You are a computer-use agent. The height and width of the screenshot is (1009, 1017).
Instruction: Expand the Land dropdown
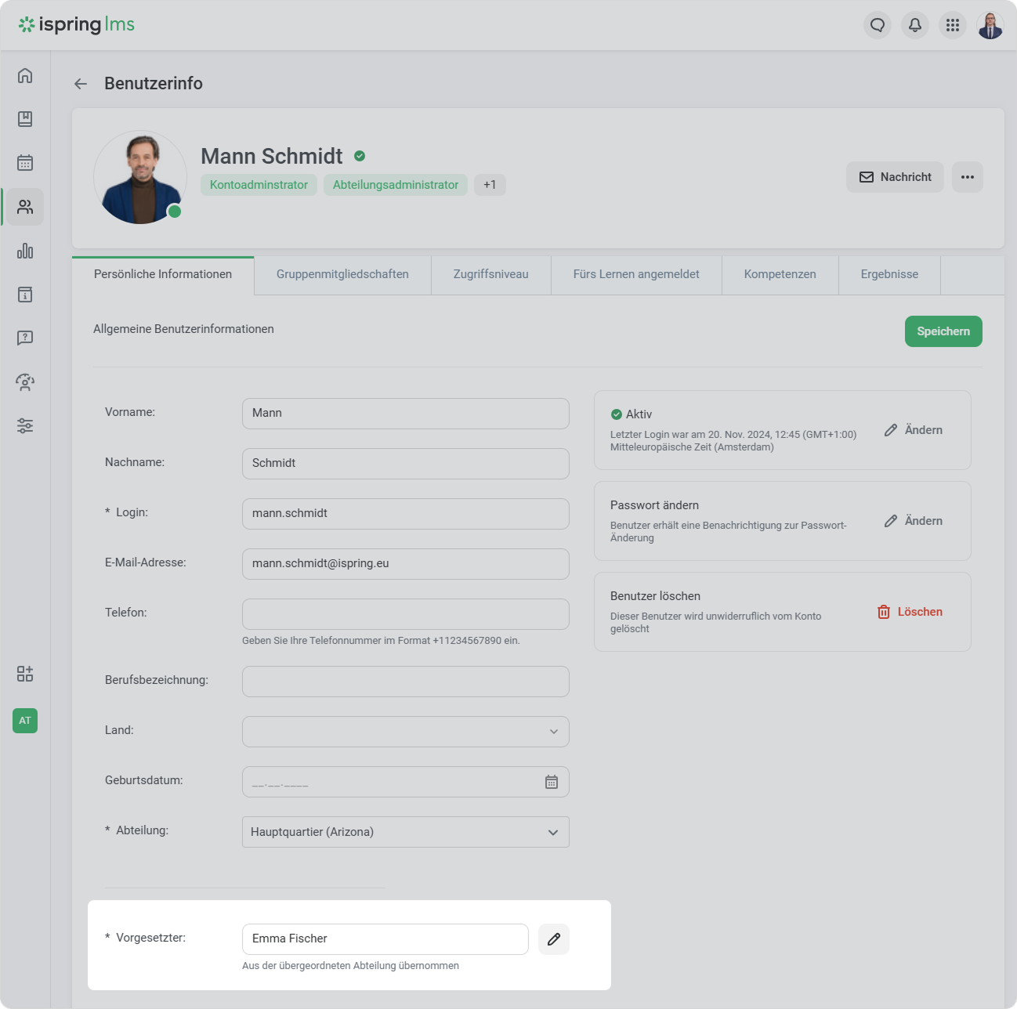click(405, 732)
